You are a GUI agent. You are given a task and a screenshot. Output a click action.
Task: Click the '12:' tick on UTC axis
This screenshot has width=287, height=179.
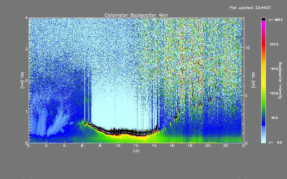point(136,146)
